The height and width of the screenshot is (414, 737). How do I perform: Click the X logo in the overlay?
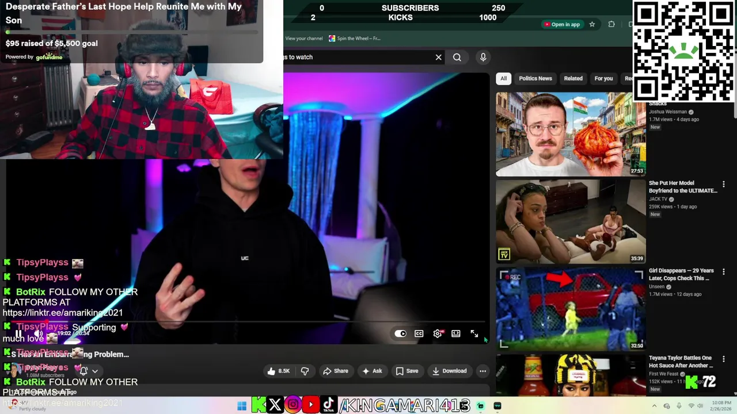click(x=275, y=405)
